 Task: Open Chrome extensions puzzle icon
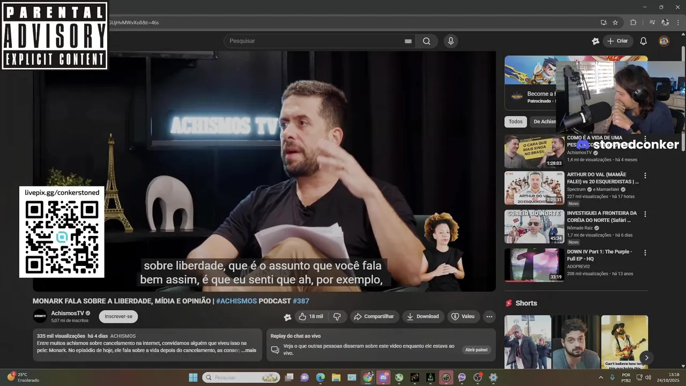pos(633,23)
